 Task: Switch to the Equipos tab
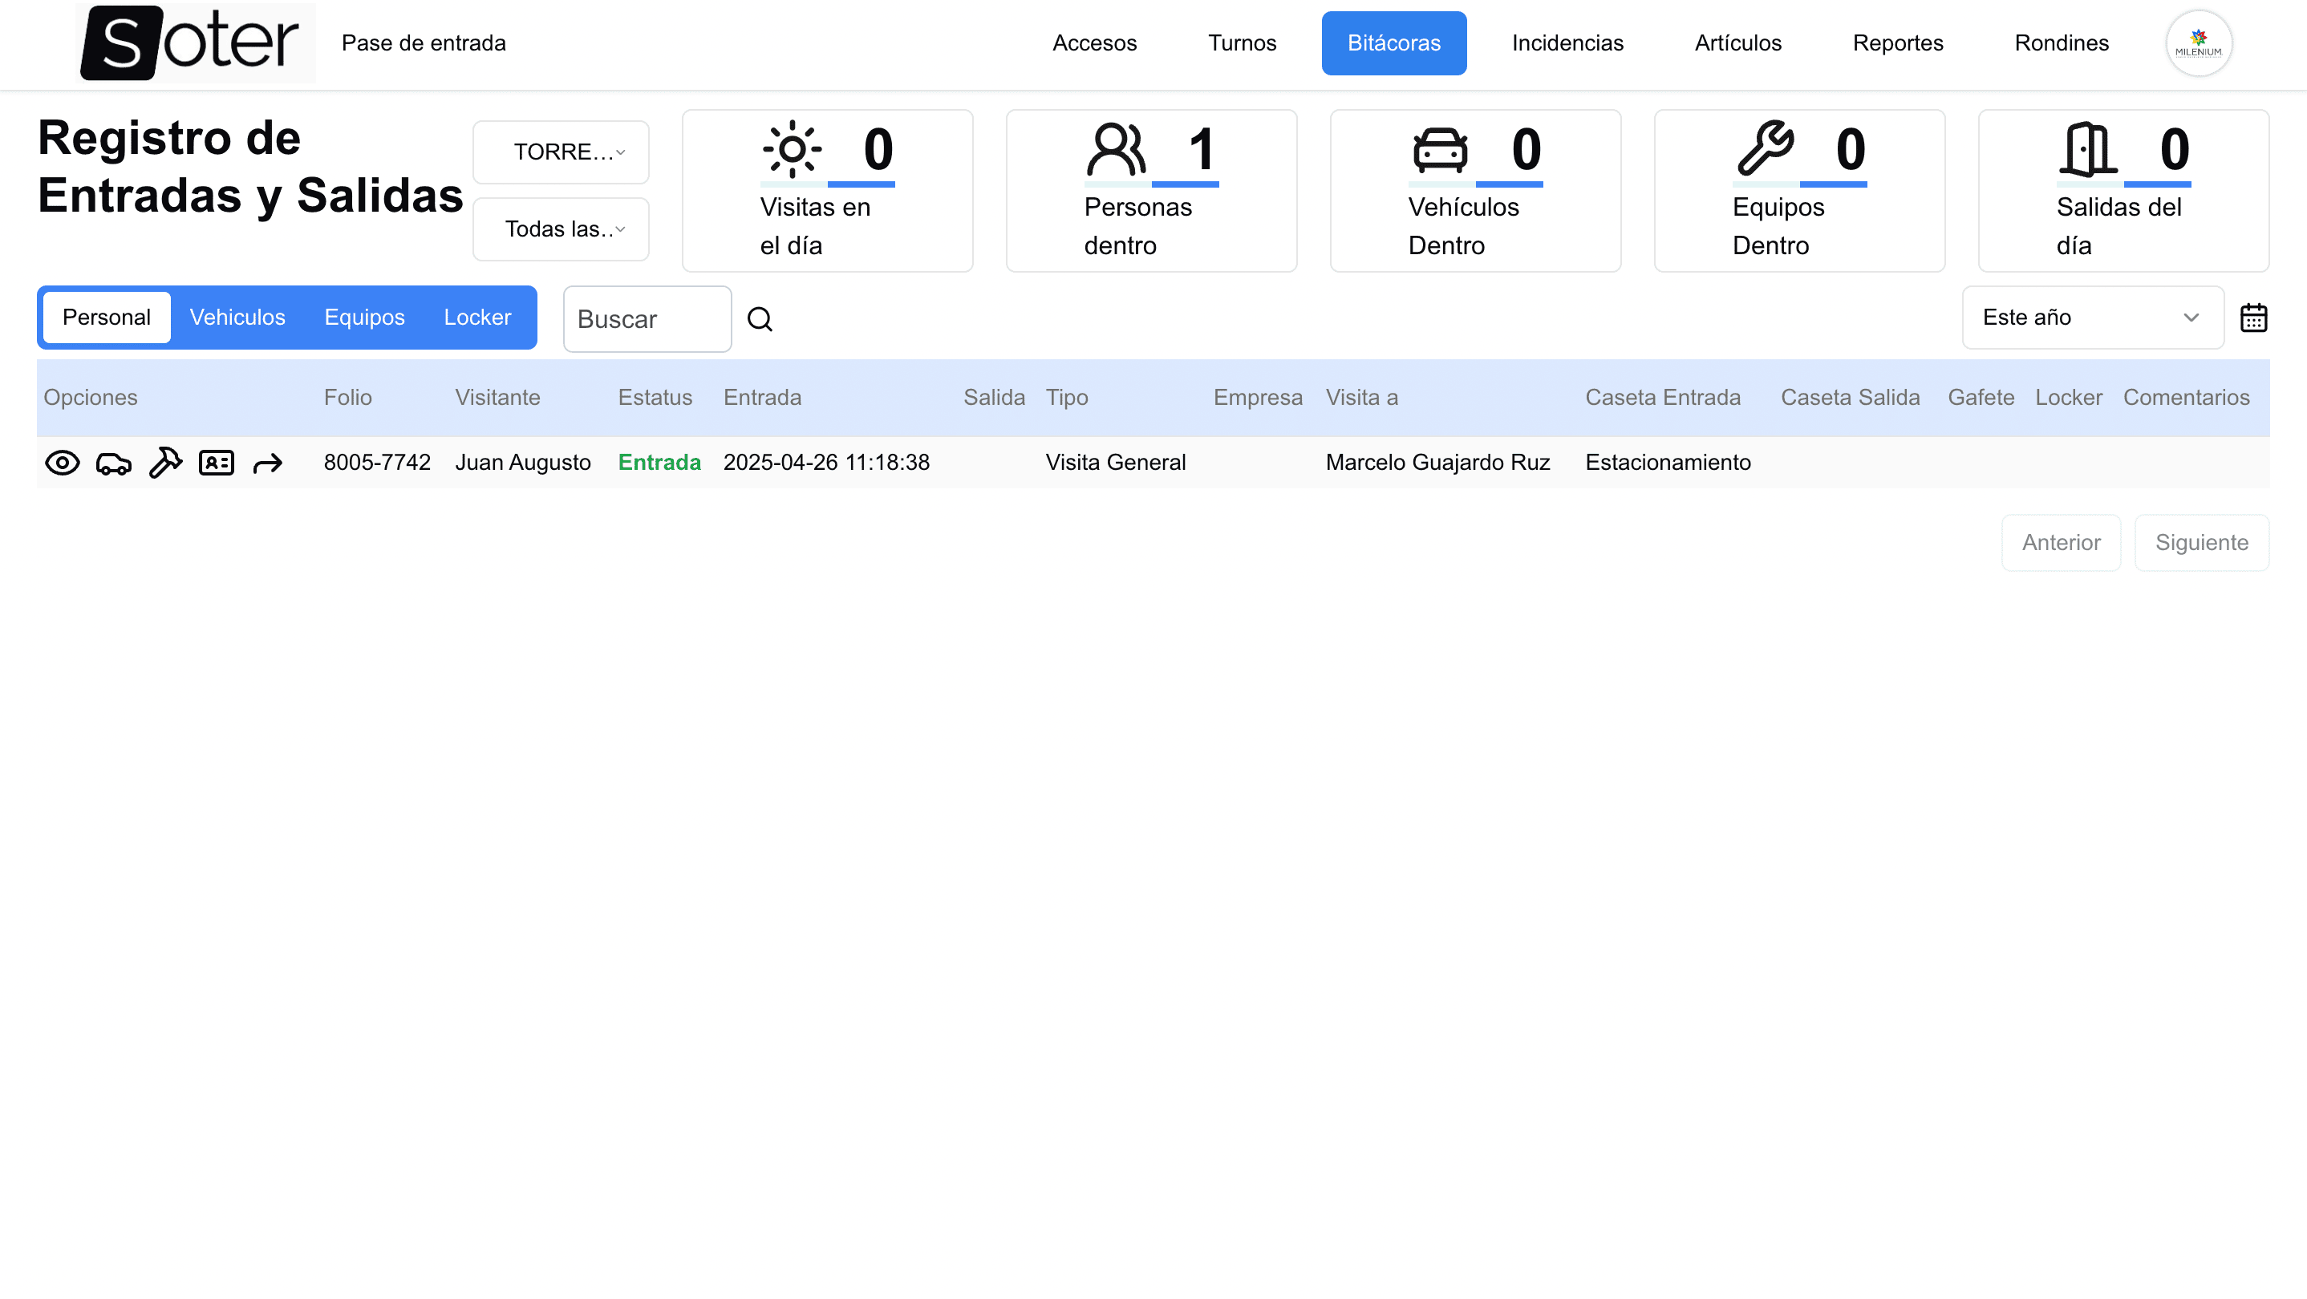(x=364, y=318)
